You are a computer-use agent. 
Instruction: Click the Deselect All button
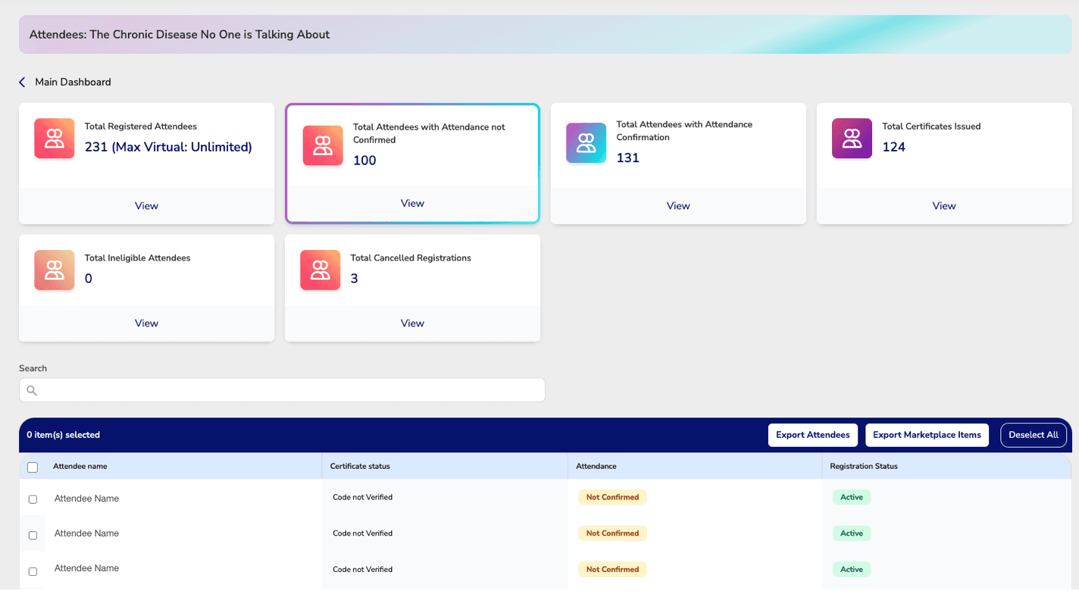pyautogui.click(x=1033, y=435)
